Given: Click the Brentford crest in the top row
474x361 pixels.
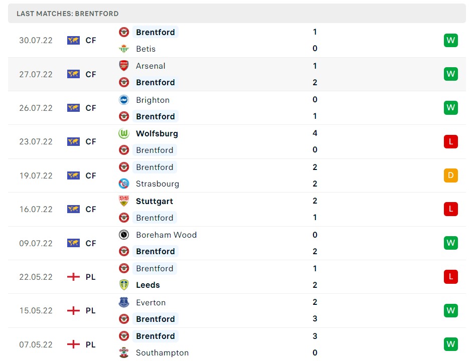Looking at the screenshot, I should click(x=124, y=32).
